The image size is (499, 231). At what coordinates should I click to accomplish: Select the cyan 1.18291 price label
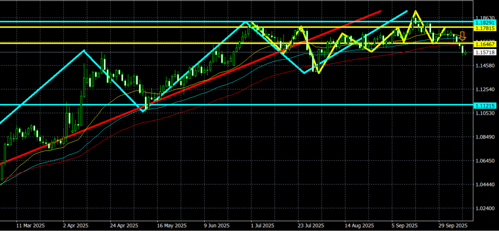pos(485,22)
